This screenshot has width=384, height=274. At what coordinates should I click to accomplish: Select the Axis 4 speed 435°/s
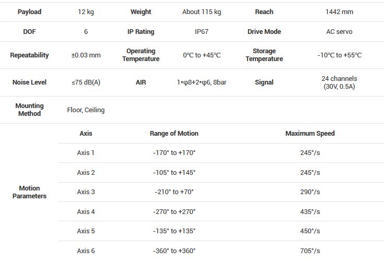pos(310,212)
